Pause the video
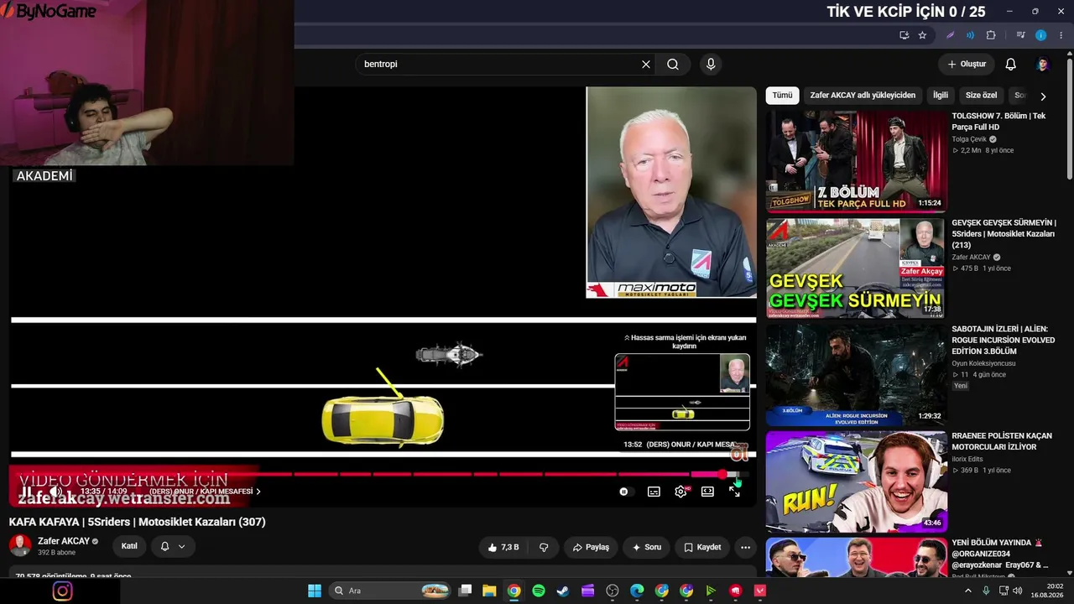The height and width of the screenshot is (604, 1074). tap(27, 492)
